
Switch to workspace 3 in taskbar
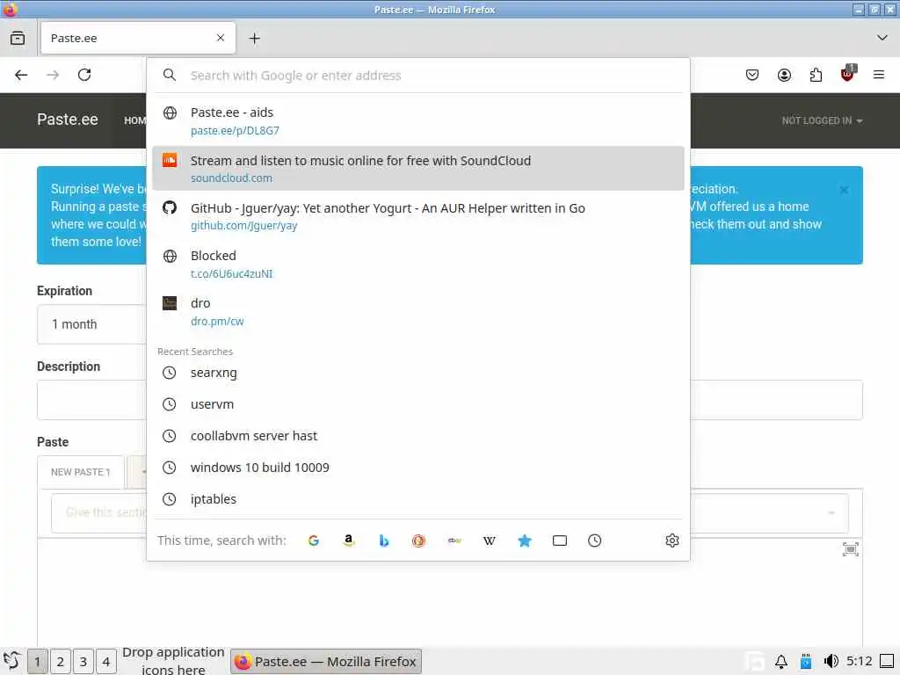pos(83,662)
